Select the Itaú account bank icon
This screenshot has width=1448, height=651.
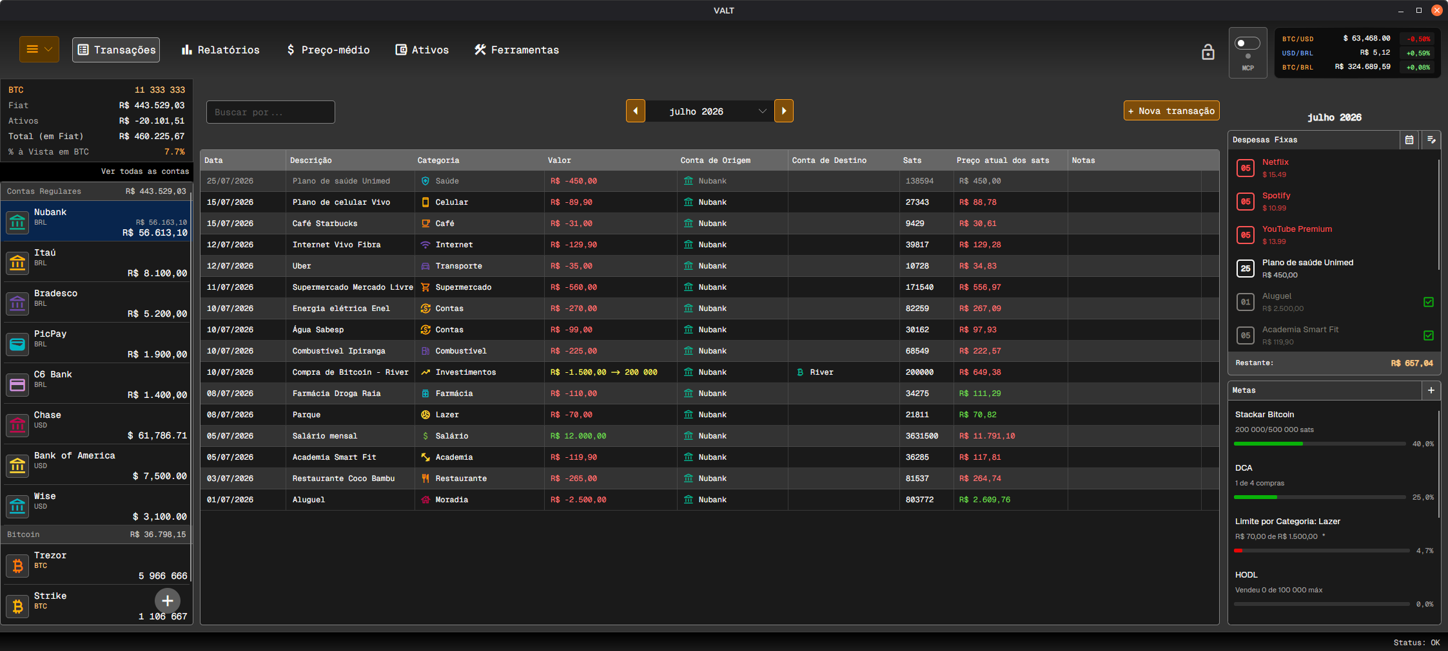pos(17,263)
